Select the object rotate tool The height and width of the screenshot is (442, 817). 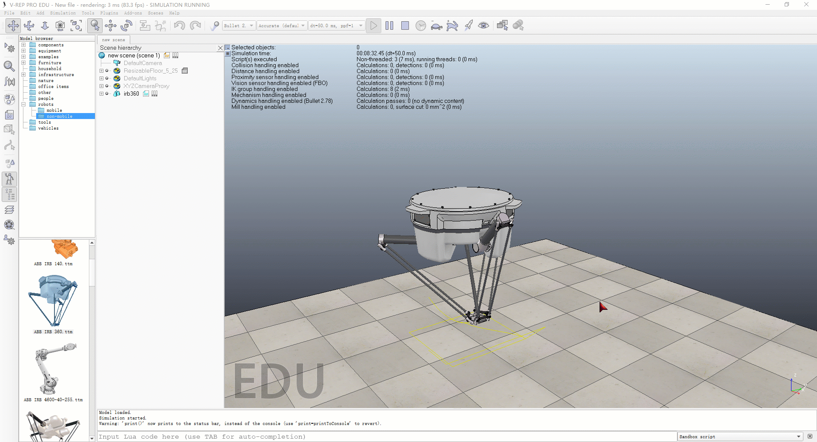click(x=126, y=25)
